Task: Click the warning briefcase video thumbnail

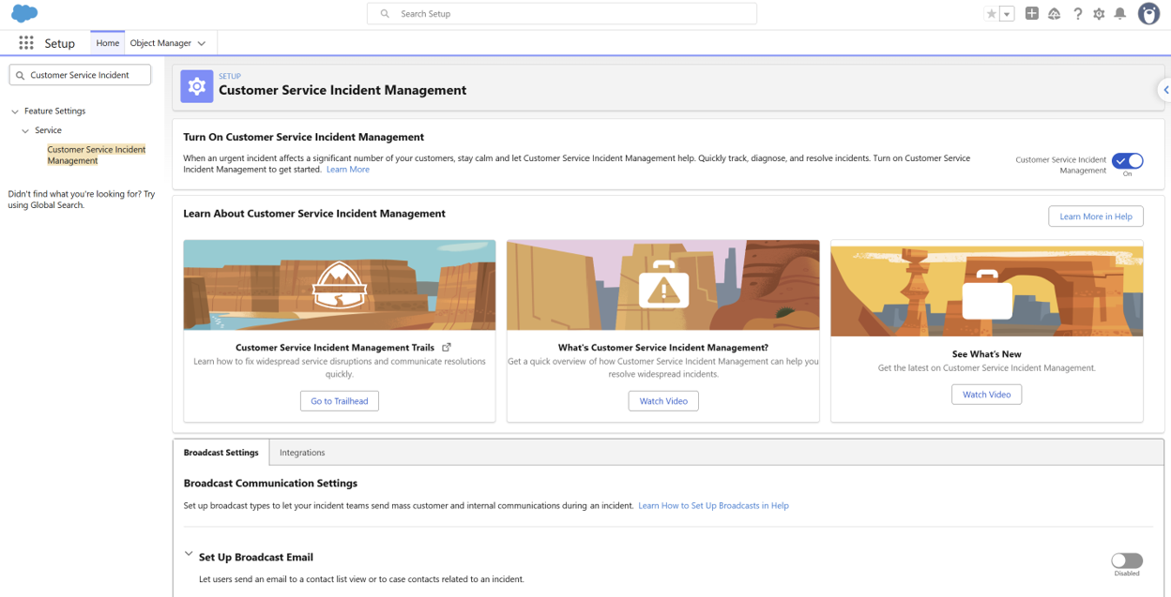Action: click(x=663, y=285)
